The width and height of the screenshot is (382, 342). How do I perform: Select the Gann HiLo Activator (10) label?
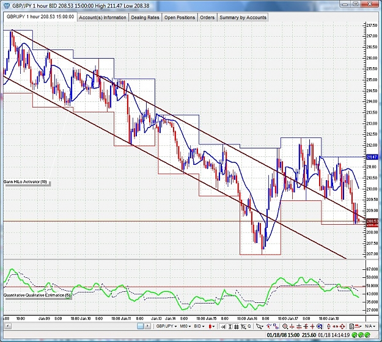click(x=25, y=182)
